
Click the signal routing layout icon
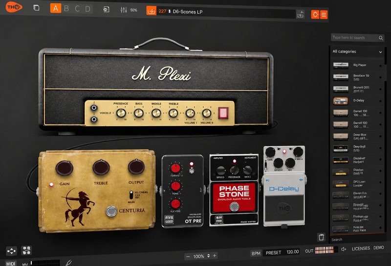click(x=11, y=251)
